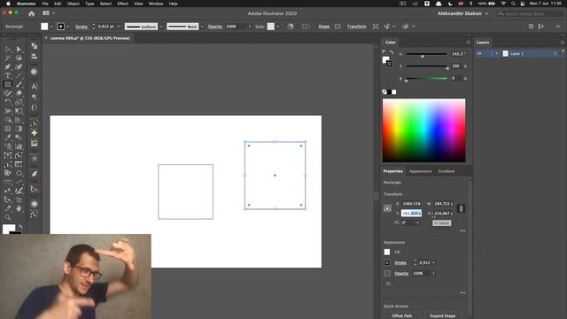Choose the Selection arrow tool

pyautogui.click(x=8, y=49)
